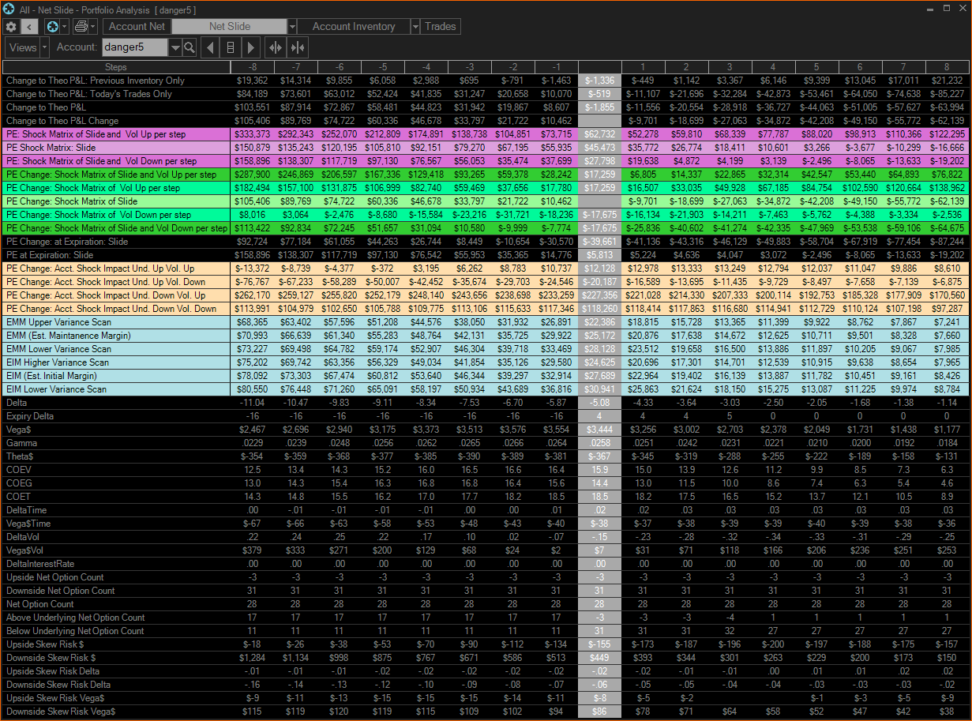972x721 pixels.
Task: Open the settings gear icon
Action: (11, 27)
